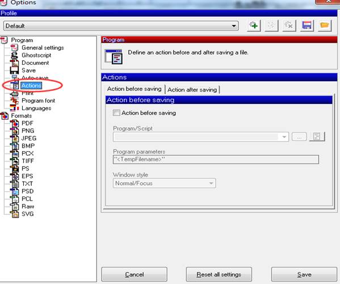
Task: Open the Window style Normal/Focus dropdown
Action: point(165,183)
